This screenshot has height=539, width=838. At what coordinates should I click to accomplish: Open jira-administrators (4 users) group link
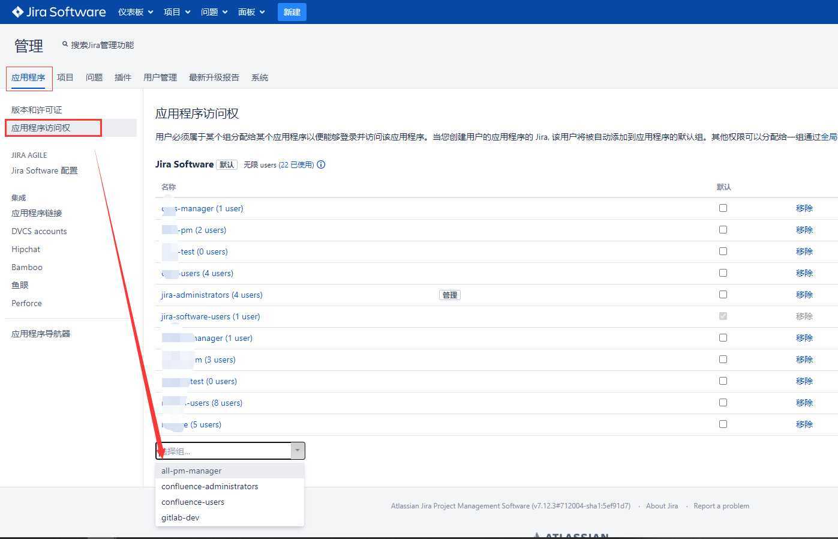212,295
